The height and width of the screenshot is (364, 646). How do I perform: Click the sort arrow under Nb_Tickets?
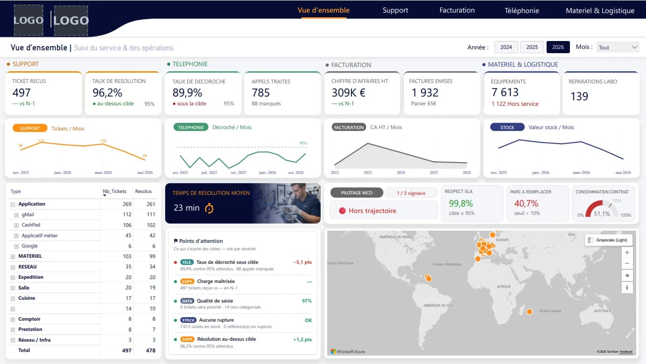coord(105,196)
